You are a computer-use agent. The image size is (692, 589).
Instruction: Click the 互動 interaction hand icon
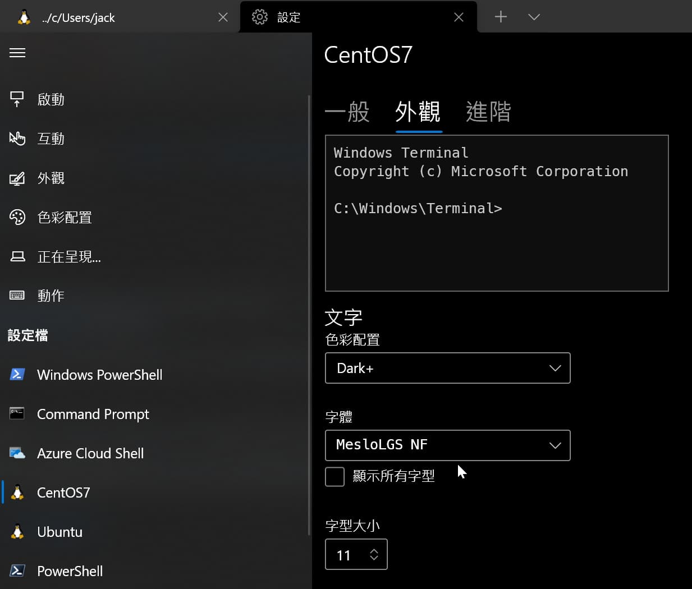tap(17, 139)
